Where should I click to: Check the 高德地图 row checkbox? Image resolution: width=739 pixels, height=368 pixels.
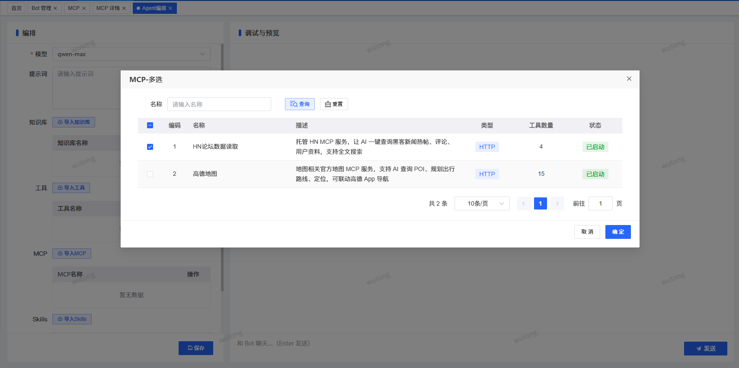click(150, 174)
